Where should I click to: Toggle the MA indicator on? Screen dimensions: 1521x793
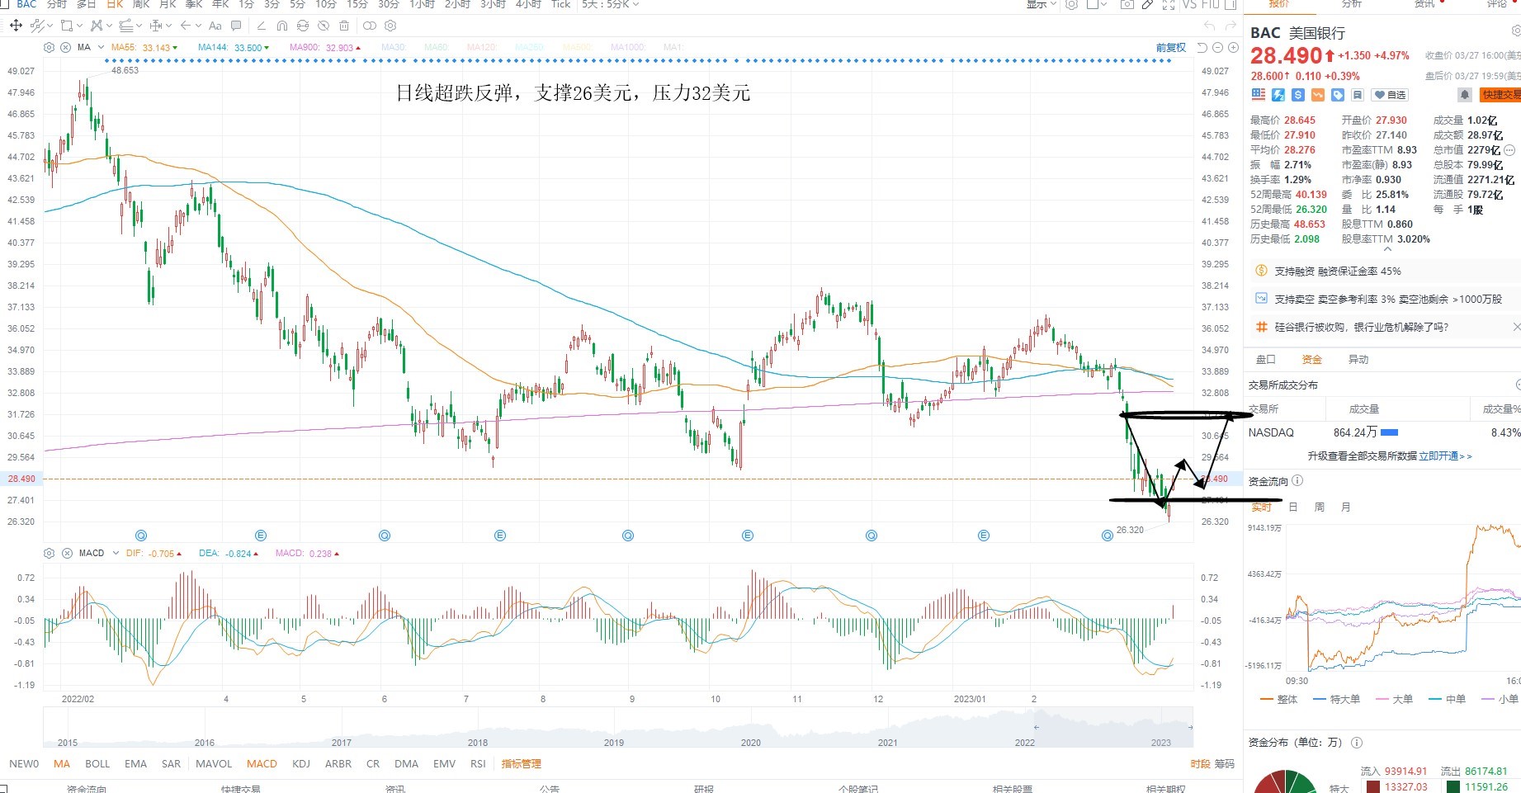[62, 764]
